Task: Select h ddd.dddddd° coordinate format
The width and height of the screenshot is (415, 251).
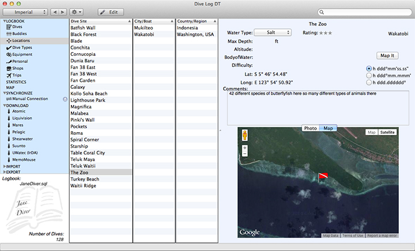Action: (x=369, y=83)
